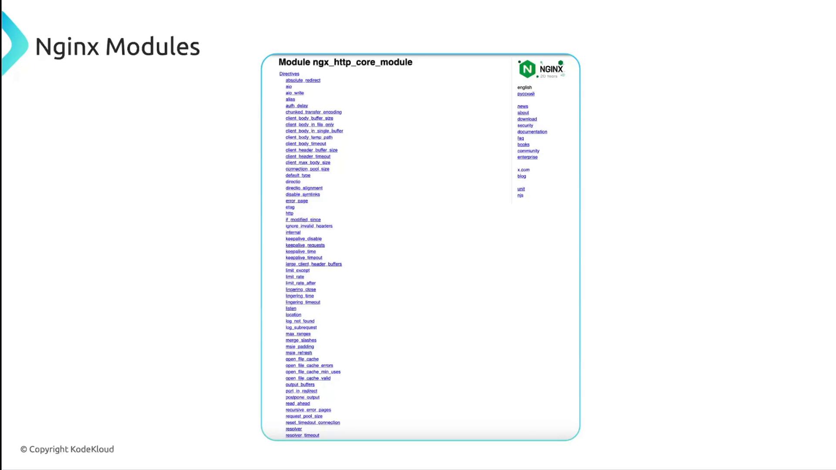This screenshot has width=836, height=470.
Task: Open the community sidebar link
Action: click(528, 151)
